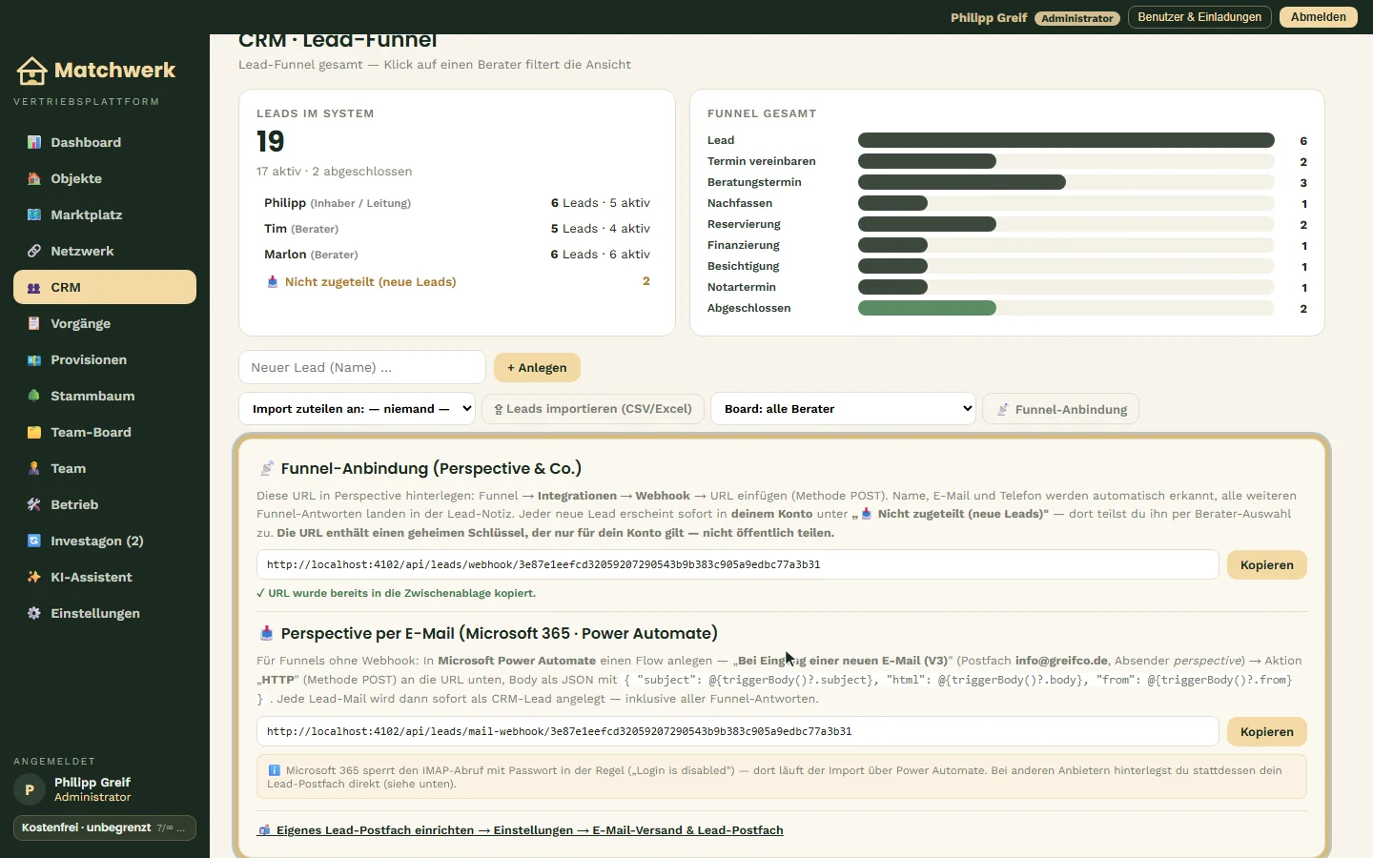Screen dimensions: 1373x858
Task: Click the 'Kostenfrei · unbegrenzt' plan badge
Action: click(x=105, y=827)
